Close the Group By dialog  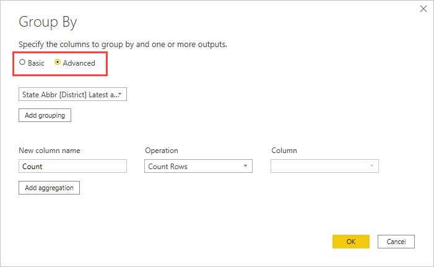click(x=423, y=9)
